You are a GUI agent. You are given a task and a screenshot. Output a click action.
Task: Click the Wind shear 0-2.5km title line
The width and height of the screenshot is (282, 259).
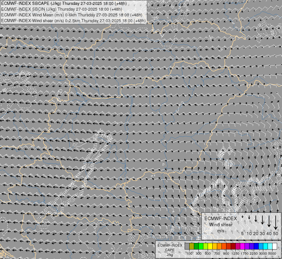coord(73,21)
